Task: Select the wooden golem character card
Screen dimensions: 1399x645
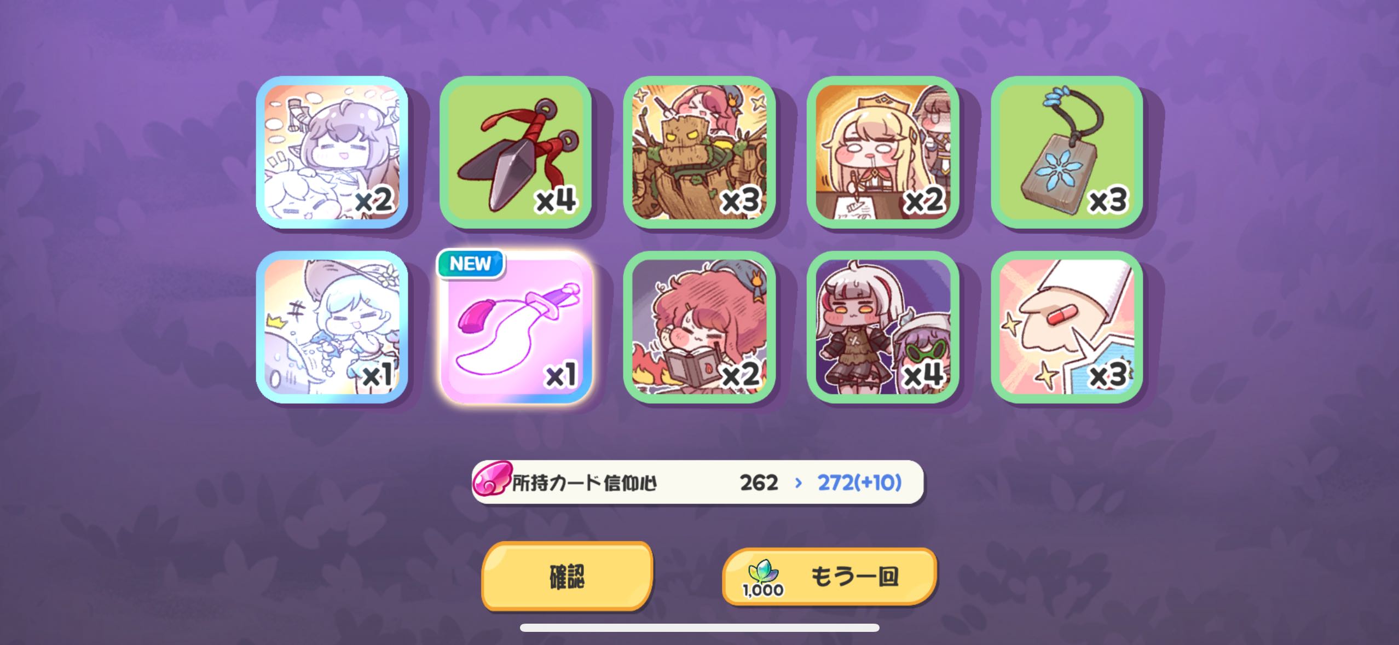Action: (699, 153)
